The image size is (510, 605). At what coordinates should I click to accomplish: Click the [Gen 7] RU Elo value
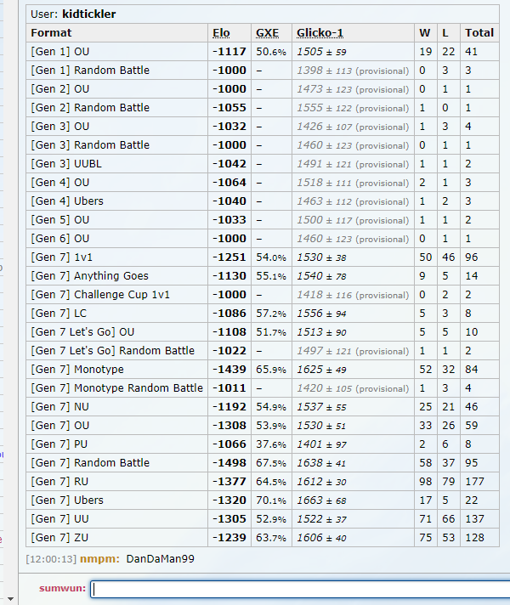[x=229, y=482]
